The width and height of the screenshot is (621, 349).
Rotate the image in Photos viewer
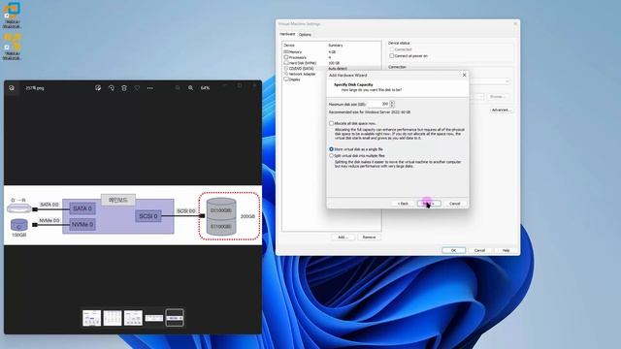tap(112, 88)
